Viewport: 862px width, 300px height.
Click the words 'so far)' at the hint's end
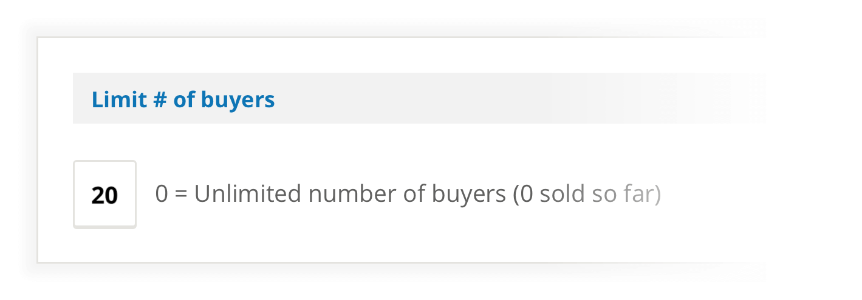click(626, 194)
